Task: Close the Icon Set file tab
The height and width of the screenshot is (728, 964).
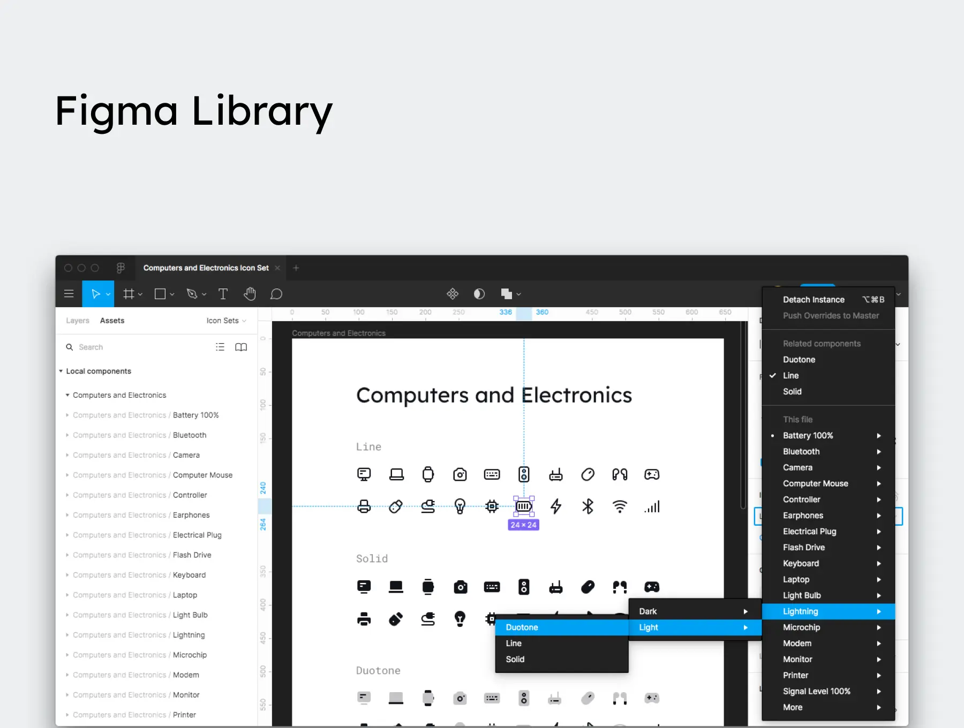Action: [x=277, y=268]
